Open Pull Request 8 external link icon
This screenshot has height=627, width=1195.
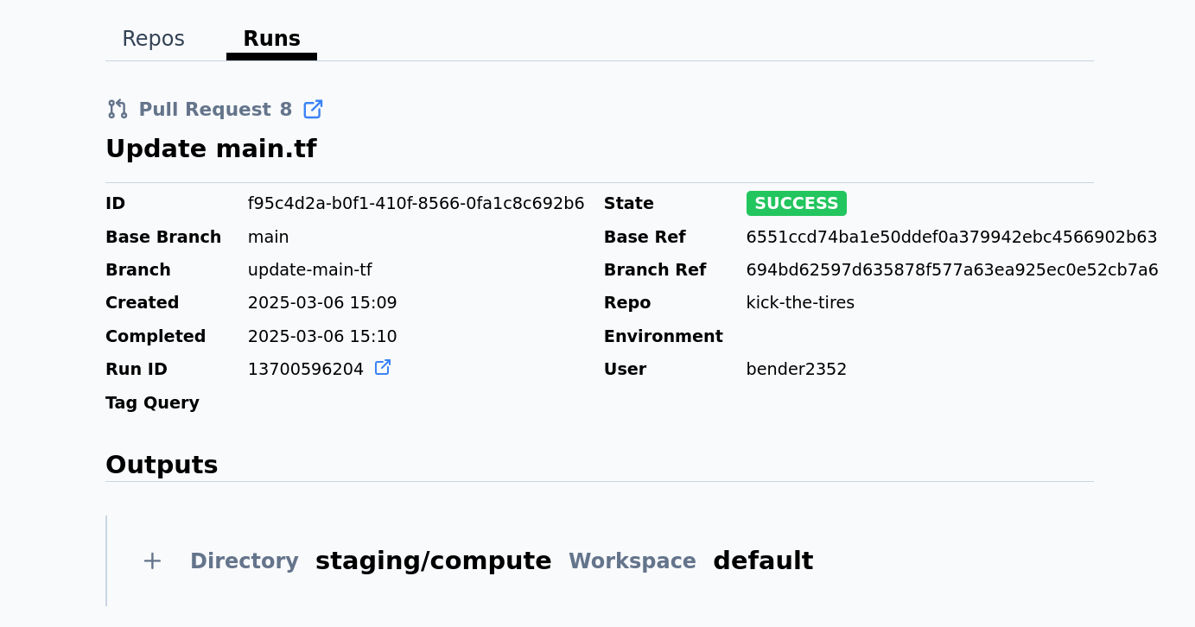tap(313, 110)
